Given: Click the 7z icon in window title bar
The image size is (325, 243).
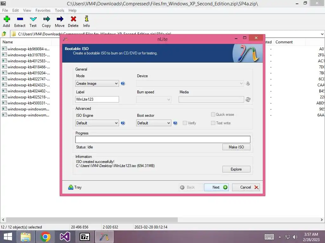Looking at the screenshot, I should 3,3.
